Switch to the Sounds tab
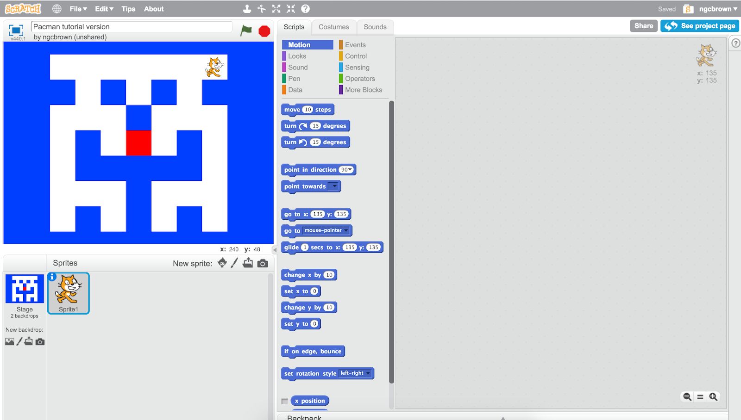 [x=375, y=27]
